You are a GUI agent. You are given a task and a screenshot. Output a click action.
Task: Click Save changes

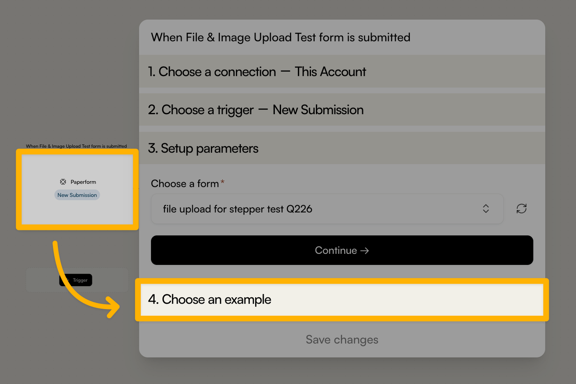click(x=342, y=340)
